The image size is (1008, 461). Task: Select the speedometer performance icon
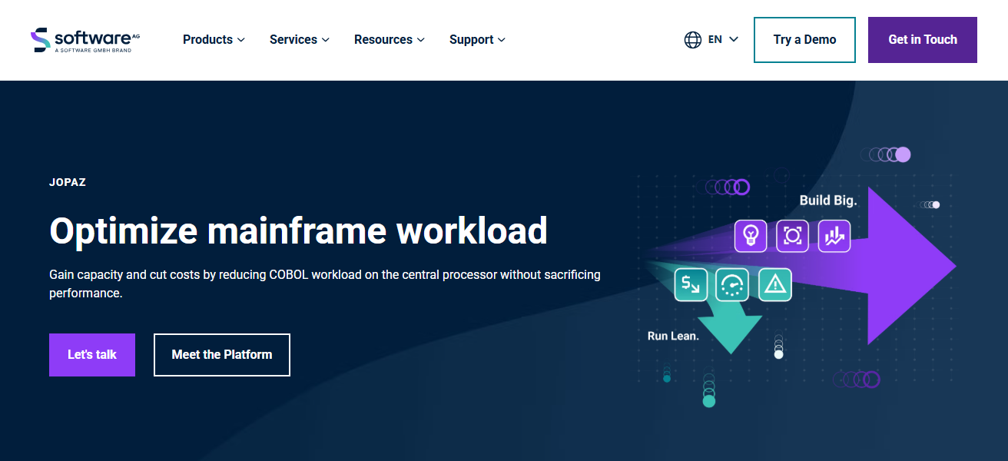point(733,284)
